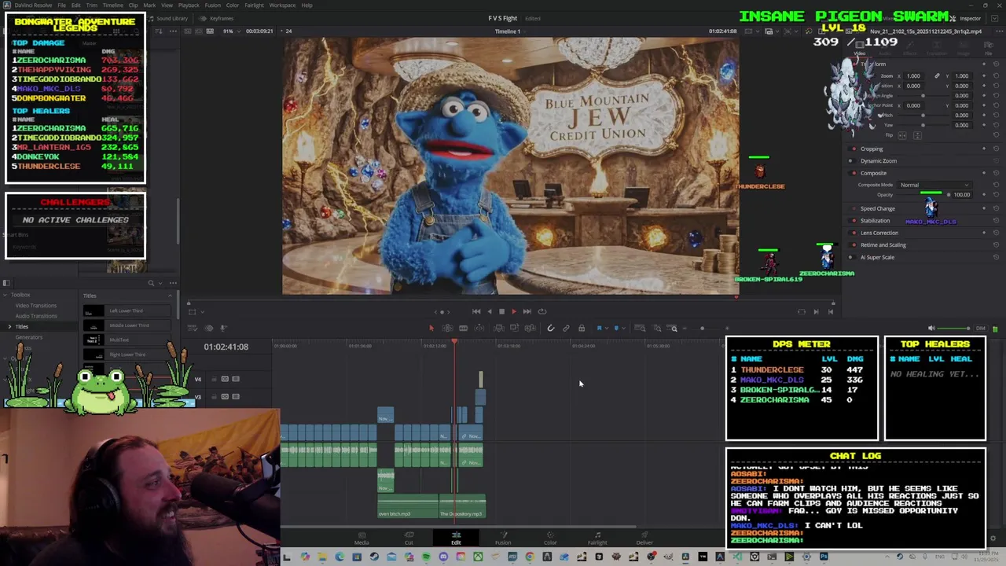
Task: Open the Composite Mode Normal dropdown
Action: tap(934, 185)
